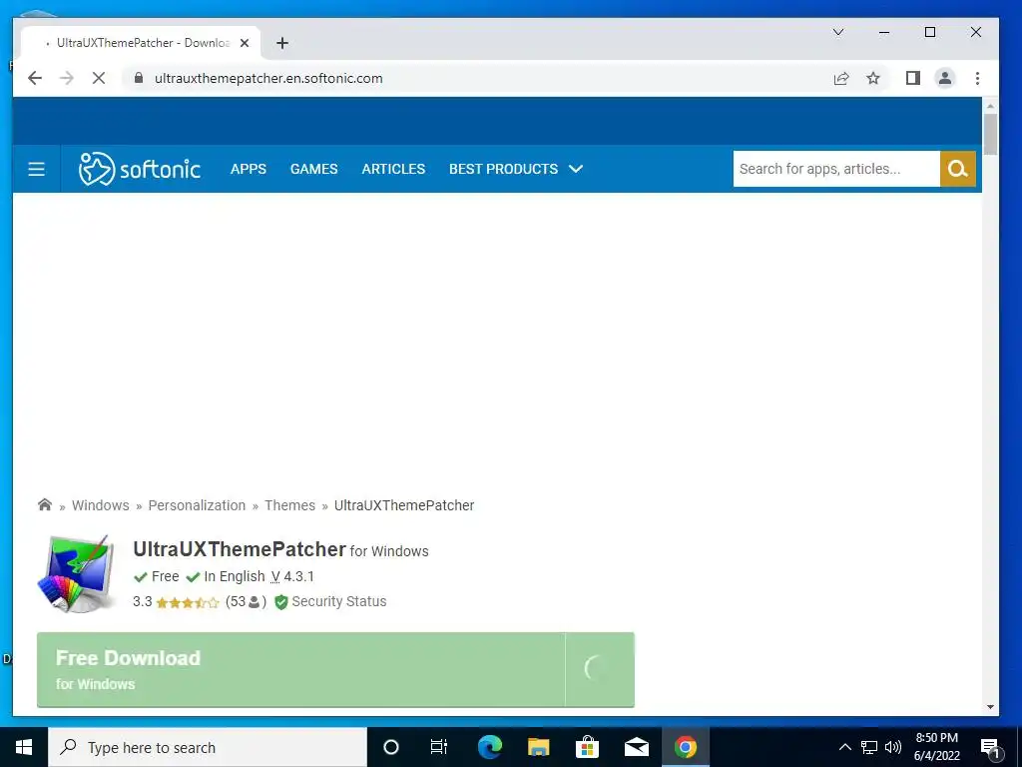Viewport: 1022px width, 767px height.
Task: Open ARTICLES in Softonic navigation
Action: [393, 169]
